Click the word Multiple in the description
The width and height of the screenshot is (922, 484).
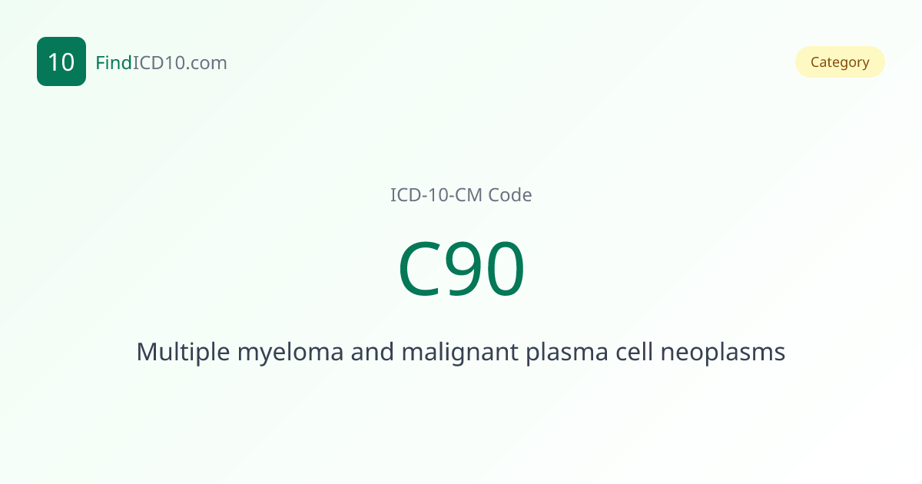(x=183, y=352)
